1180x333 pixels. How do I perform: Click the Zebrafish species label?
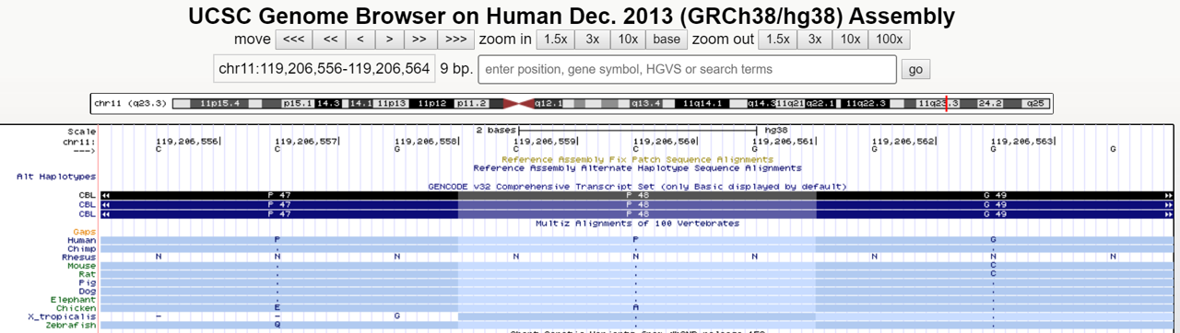tap(71, 325)
